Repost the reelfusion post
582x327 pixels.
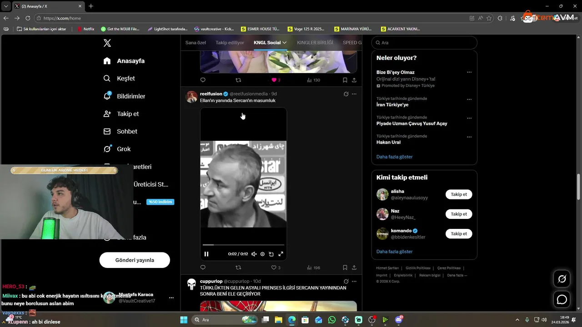tap(238, 268)
